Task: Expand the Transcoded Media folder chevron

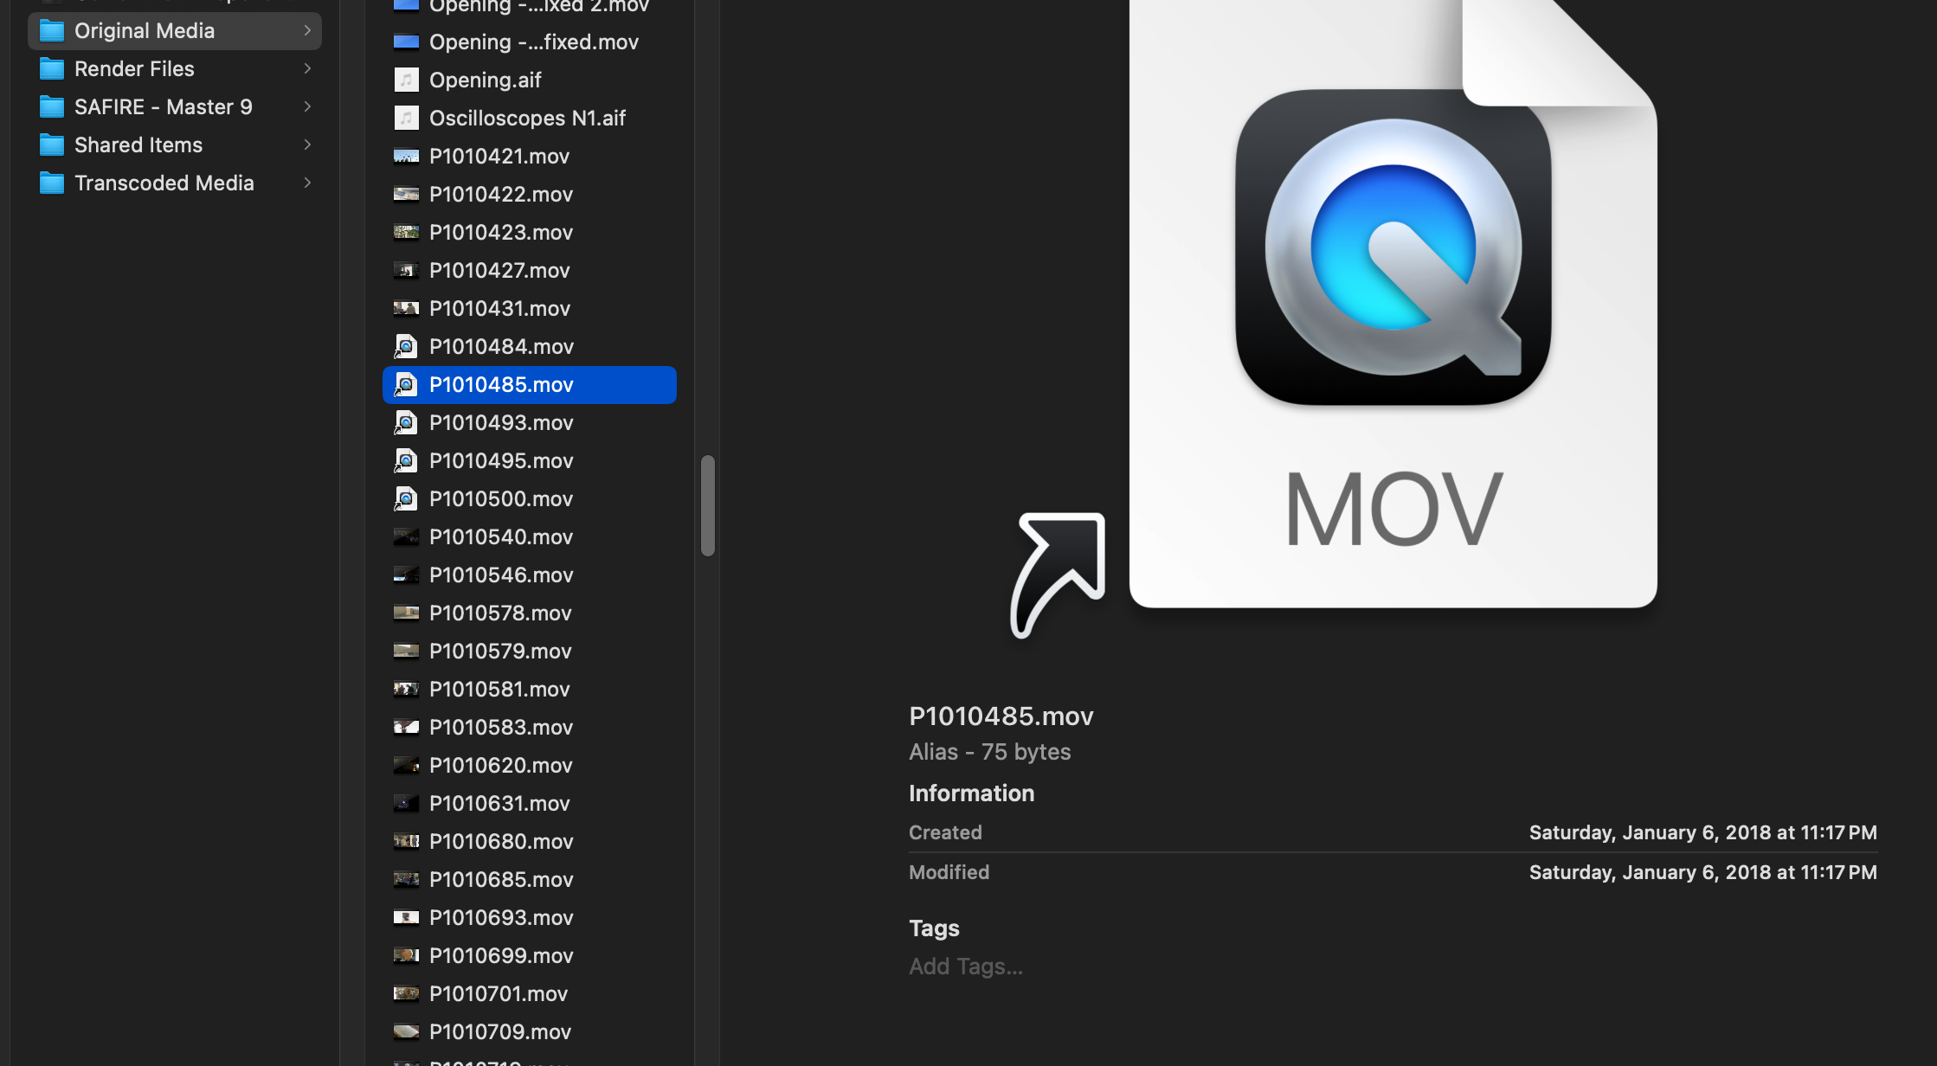Action: click(x=307, y=183)
